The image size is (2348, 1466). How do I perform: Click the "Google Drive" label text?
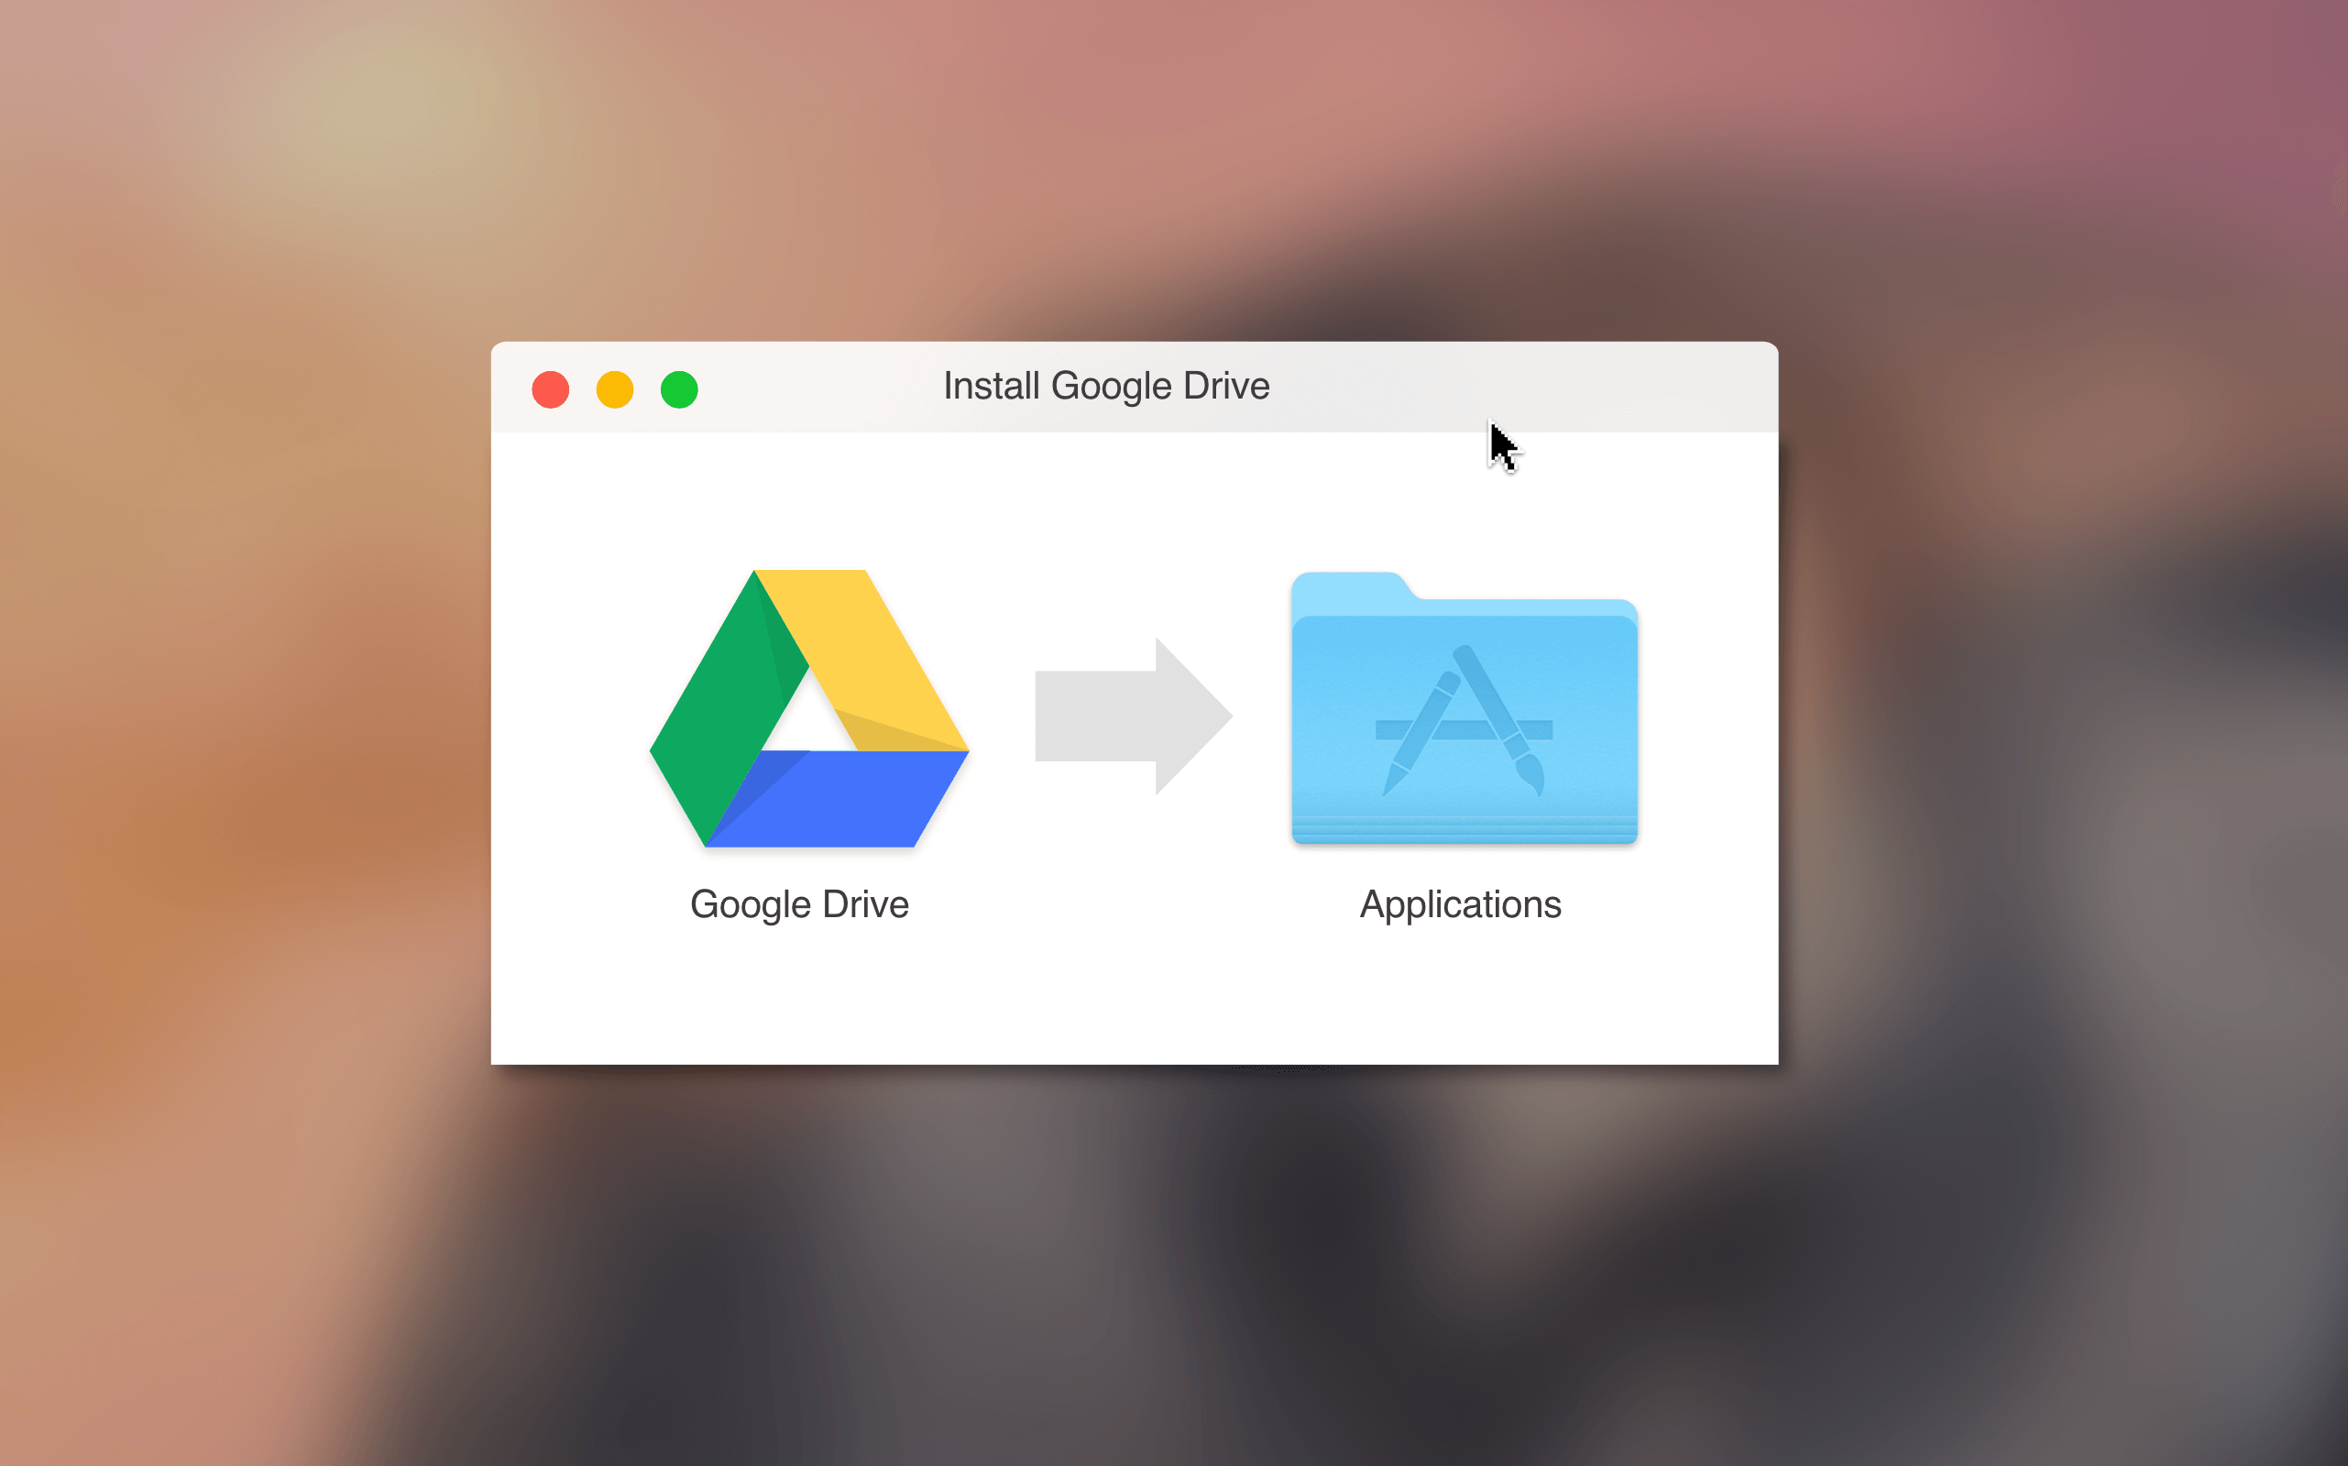799,904
